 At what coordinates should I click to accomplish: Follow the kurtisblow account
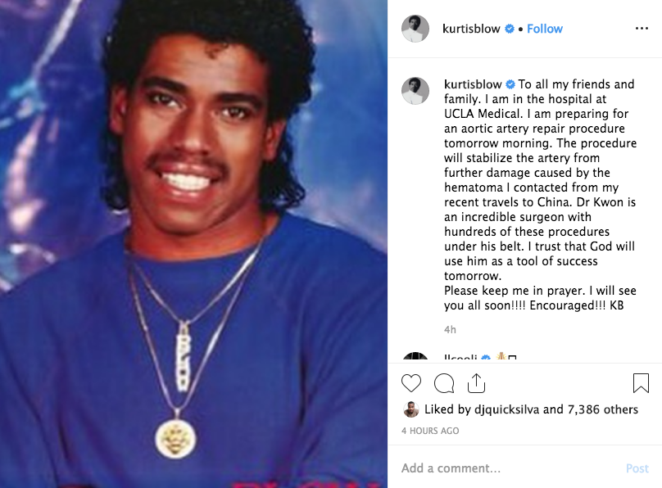coord(545,29)
